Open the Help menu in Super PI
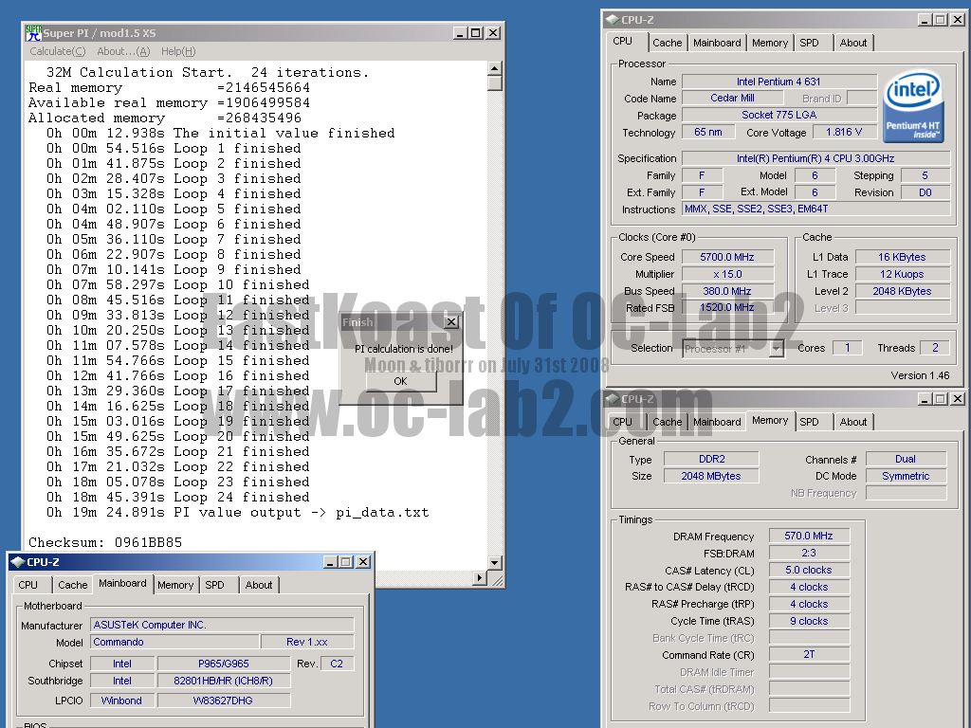The height and width of the screenshot is (728, 971). tap(178, 51)
